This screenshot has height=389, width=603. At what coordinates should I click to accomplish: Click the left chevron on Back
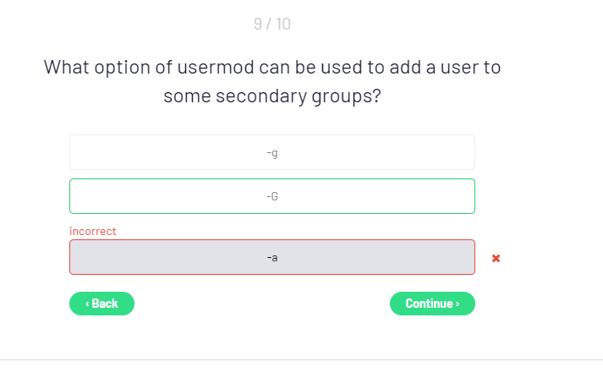86,304
